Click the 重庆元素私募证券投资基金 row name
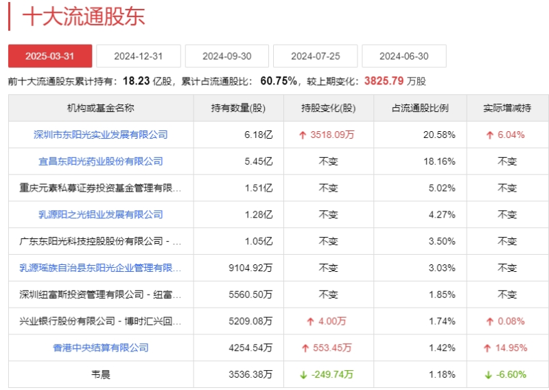The image size is (549, 390). (x=101, y=188)
